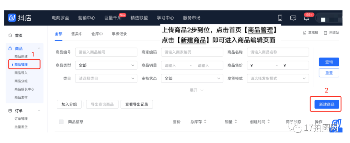Collapse the 商品 sidebar section chevron

pyautogui.click(x=39, y=48)
